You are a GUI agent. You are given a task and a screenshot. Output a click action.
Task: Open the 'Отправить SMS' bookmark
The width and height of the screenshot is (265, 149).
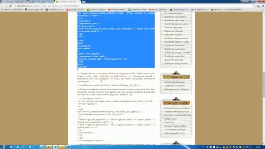click(x=179, y=10)
